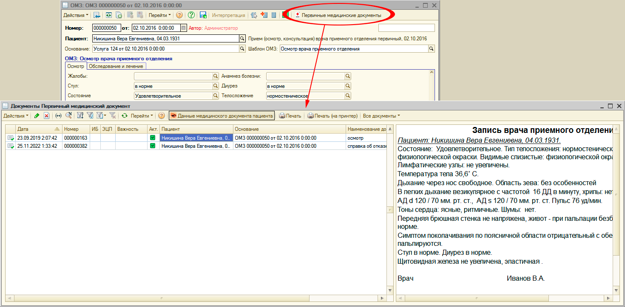
Task: Click disable-filter grey funnel icon
Action: [x=113, y=115]
